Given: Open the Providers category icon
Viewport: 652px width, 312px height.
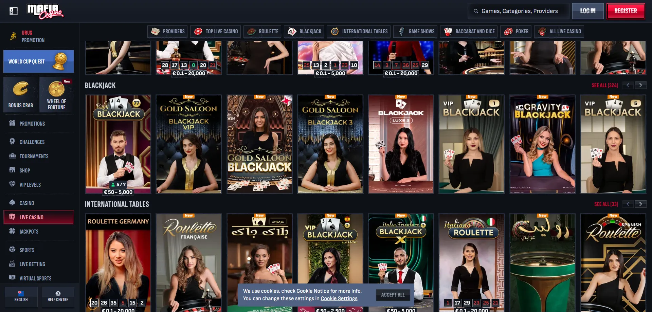Looking at the screenshot, I should point(156,32).
